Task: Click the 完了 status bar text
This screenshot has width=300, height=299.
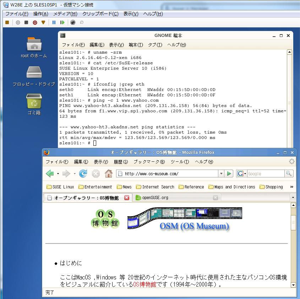Action: 50,293
